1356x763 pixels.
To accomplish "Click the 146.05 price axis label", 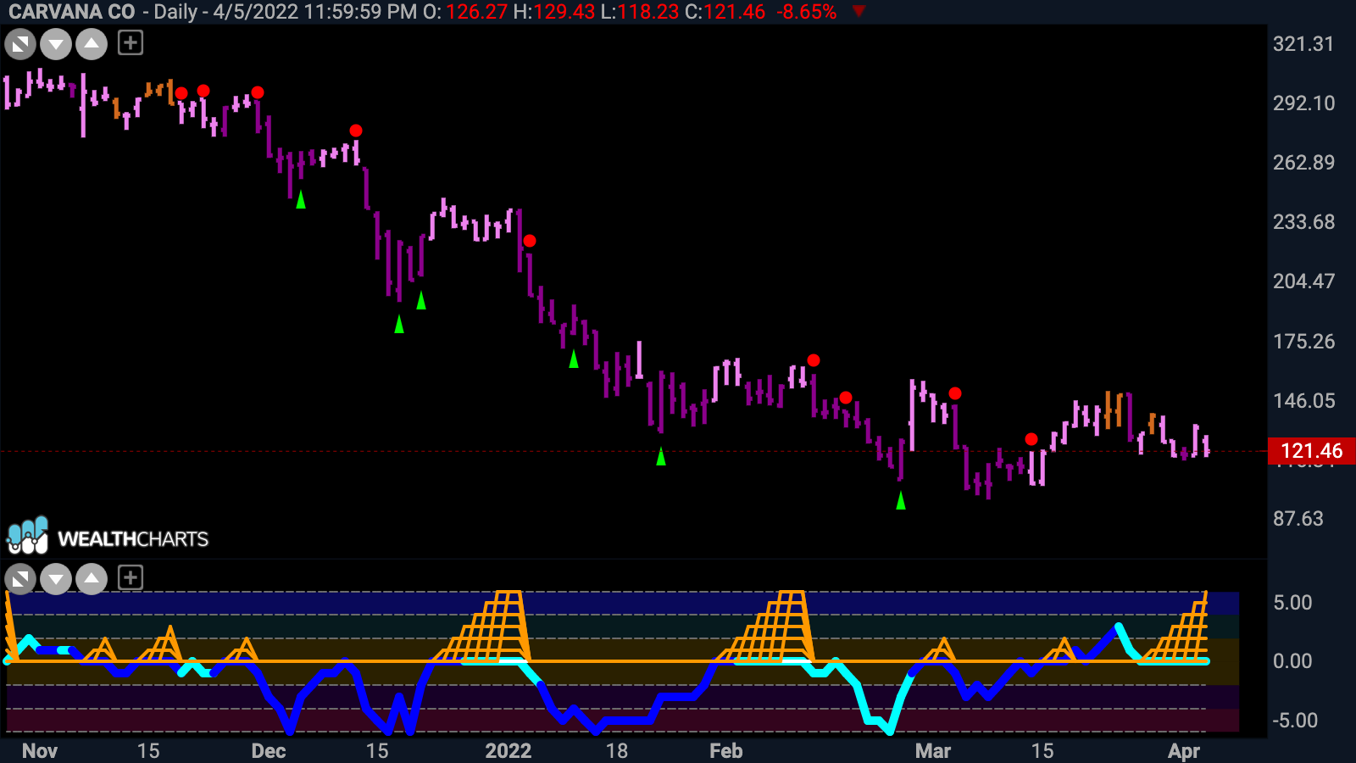I will (x=1303, y=401).
